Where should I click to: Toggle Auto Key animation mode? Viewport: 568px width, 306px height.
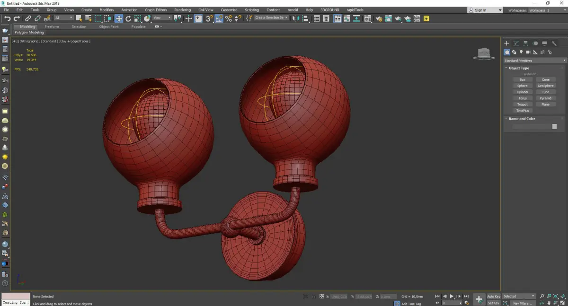click(x=493, y=297)
